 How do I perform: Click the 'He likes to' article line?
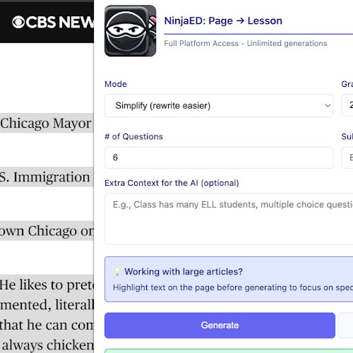pyautogui.click(x=47, y=285)
